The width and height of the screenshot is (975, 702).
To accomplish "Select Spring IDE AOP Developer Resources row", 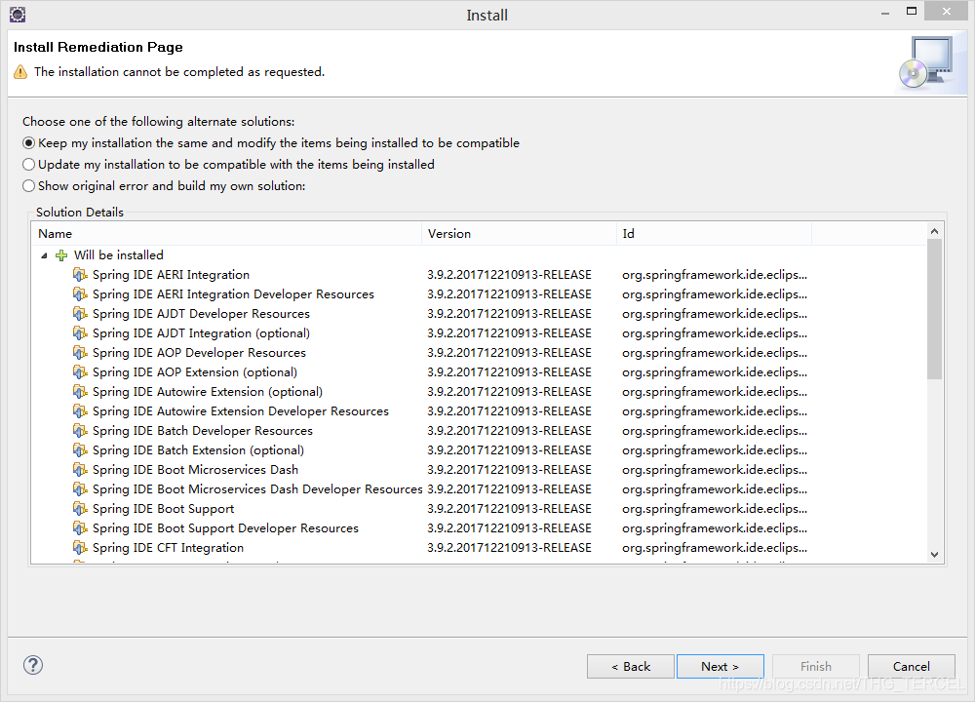I will click(x=199, y=353).
